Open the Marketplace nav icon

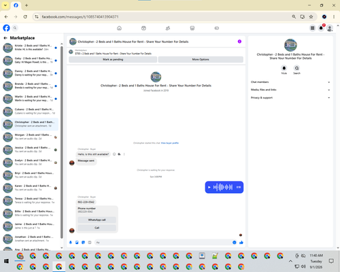click(x=192, y=28)
